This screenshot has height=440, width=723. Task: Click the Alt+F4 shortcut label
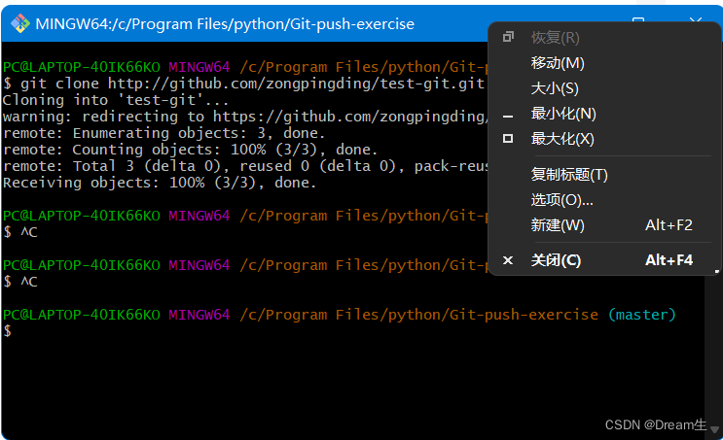[669, 260]
